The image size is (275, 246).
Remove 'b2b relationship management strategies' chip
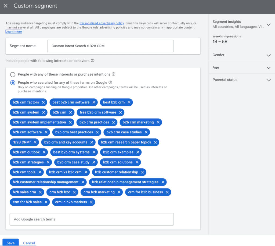click(x=163, y=182)
